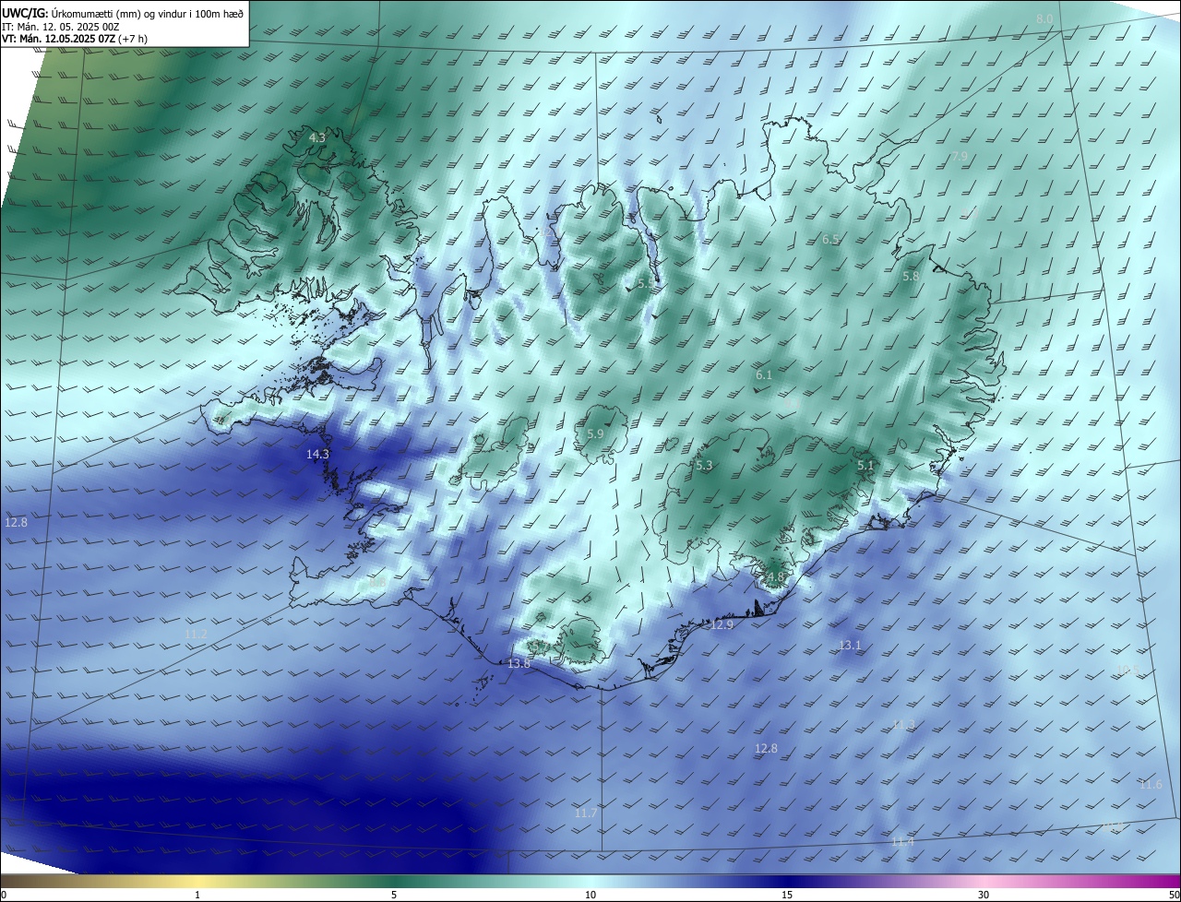Image resolution: width=1181 pixels, height=902 pixels.
Task: Click colorbar label 10
Action: pos(590,895)
